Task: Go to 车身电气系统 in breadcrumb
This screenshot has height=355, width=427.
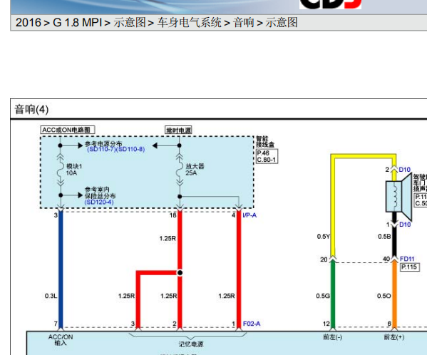Action: coord(190,23)
